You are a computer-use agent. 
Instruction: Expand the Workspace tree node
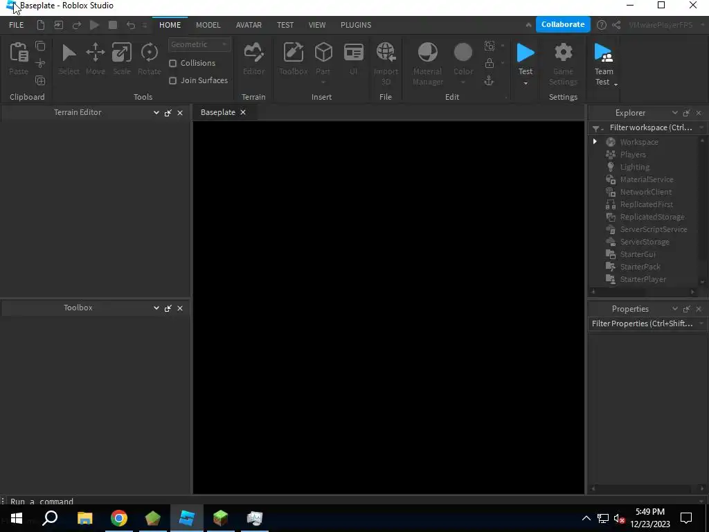(x=595, y=141)
